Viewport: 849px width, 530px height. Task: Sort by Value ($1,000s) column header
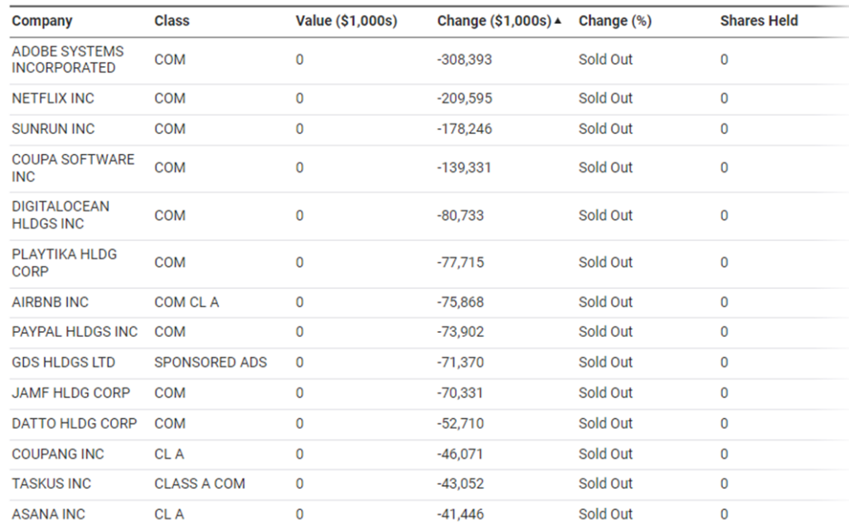click(x=347, y=21)
